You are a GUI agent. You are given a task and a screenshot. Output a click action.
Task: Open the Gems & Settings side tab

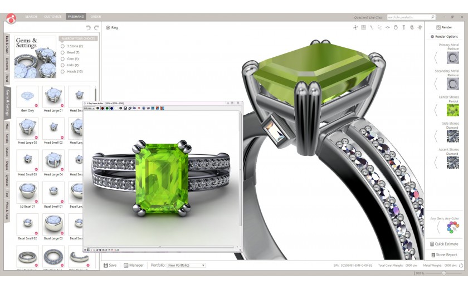pyautogui.click(x=7, y=102)
